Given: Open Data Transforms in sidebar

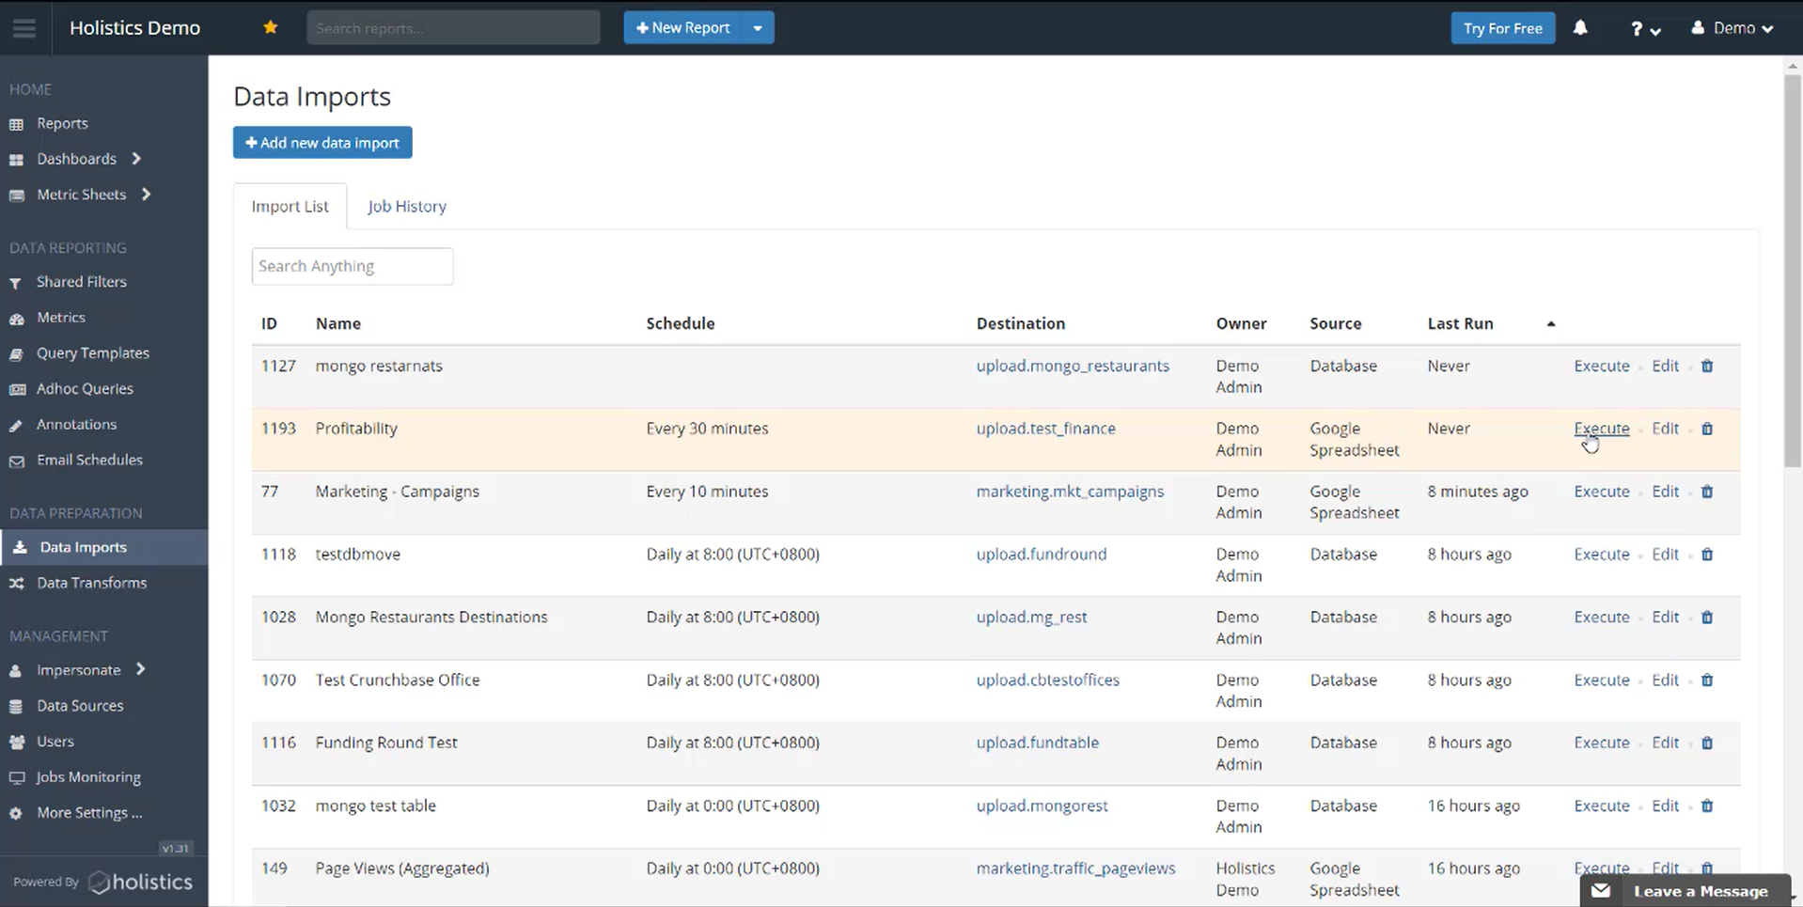Looking at the screenshot, I should click(91, 583).
